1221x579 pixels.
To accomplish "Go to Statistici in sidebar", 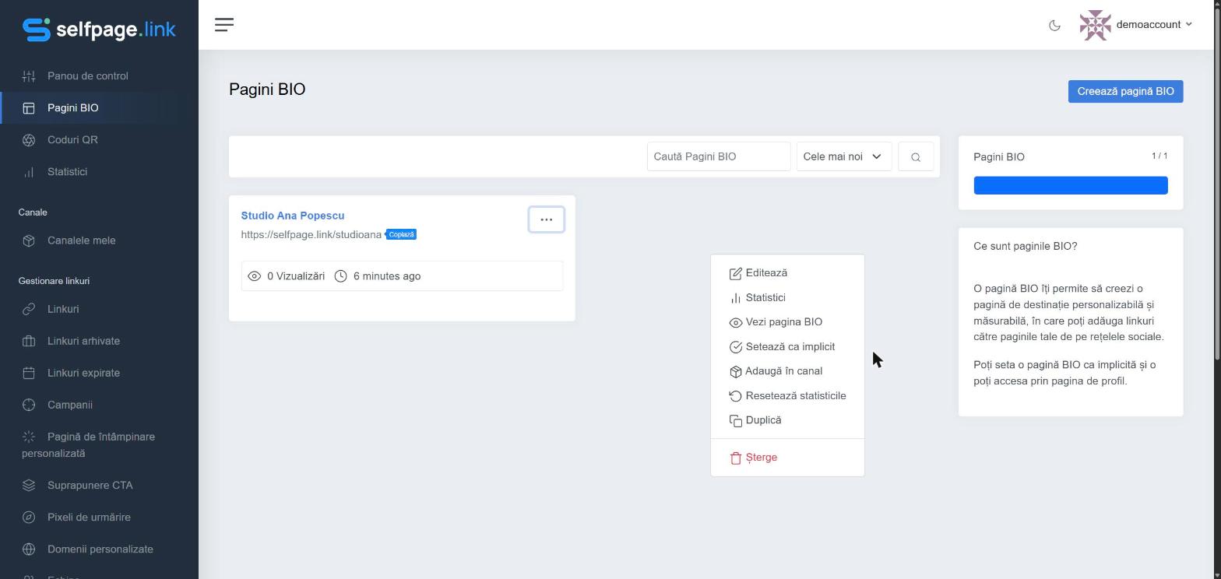I will pyautogui.click(x=99, y=172).
